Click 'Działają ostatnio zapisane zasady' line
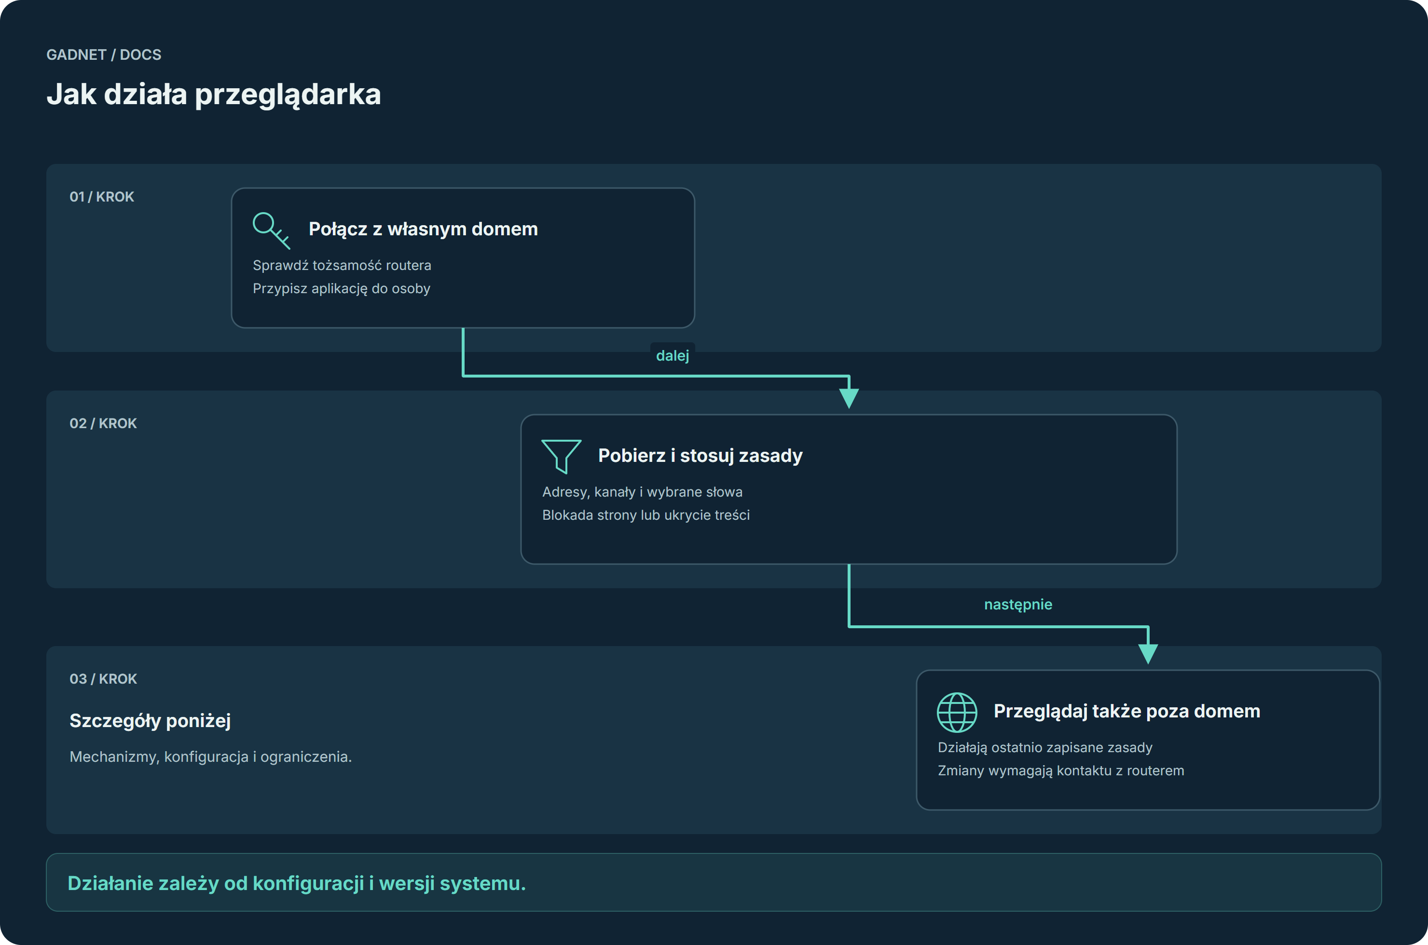 pos(1045,747)
